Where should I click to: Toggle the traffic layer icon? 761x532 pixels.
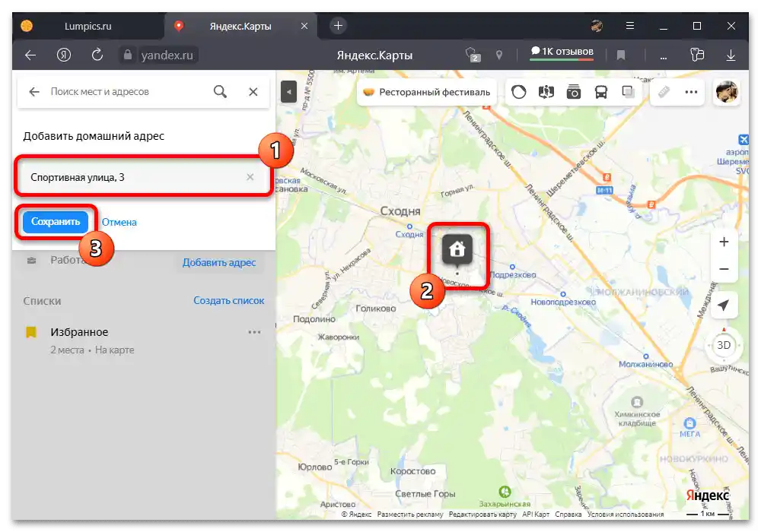(x=519, y=91)
